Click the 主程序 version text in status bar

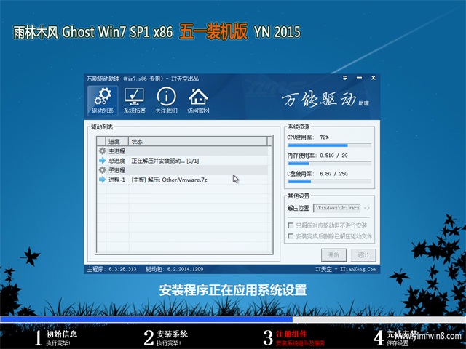coord(111,269)
